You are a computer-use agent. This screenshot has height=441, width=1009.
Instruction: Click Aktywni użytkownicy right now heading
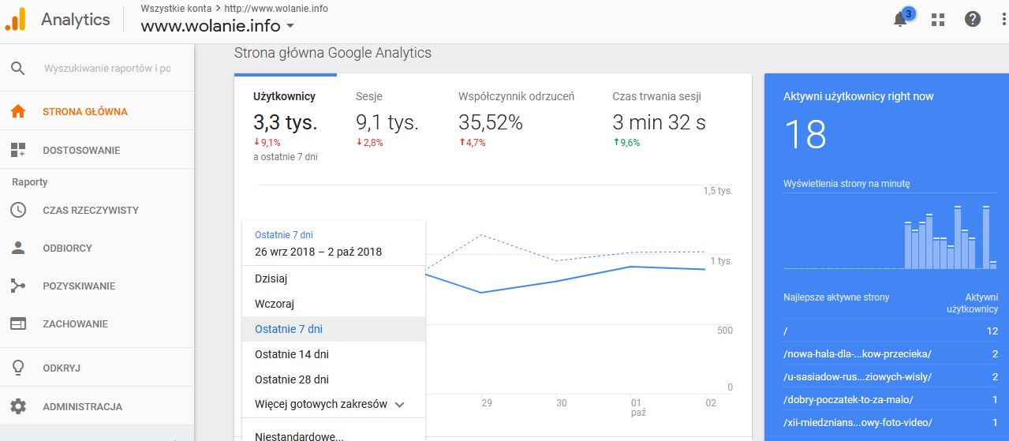pos(858,96)
